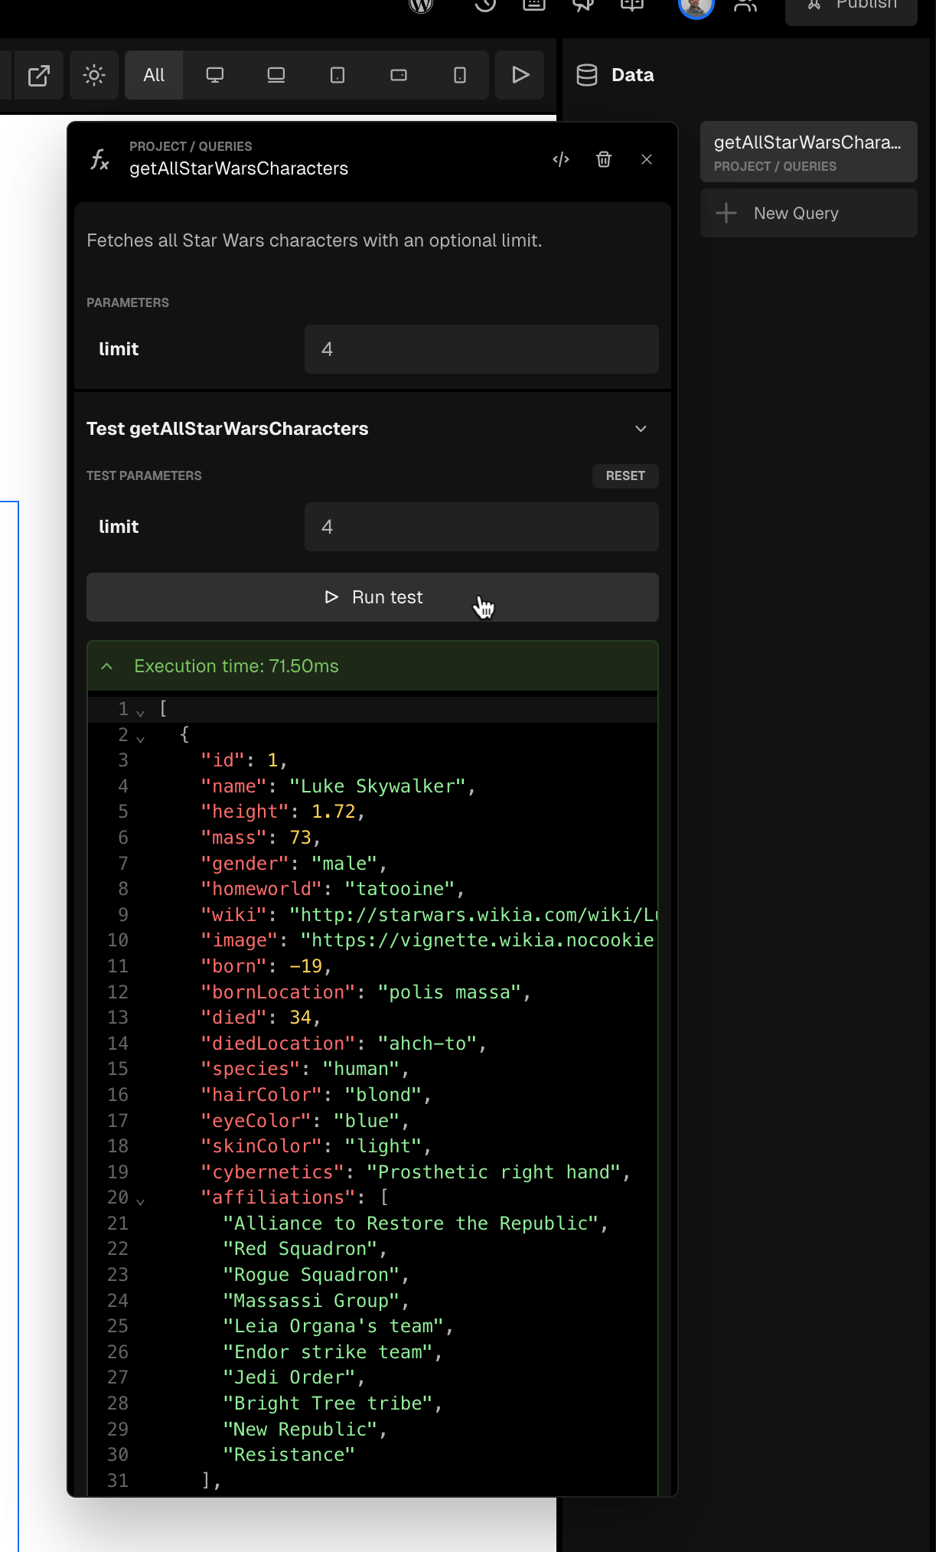Switch to desktop monitor breakpoint
The image size is (936, 1552).
click(215, 75)
